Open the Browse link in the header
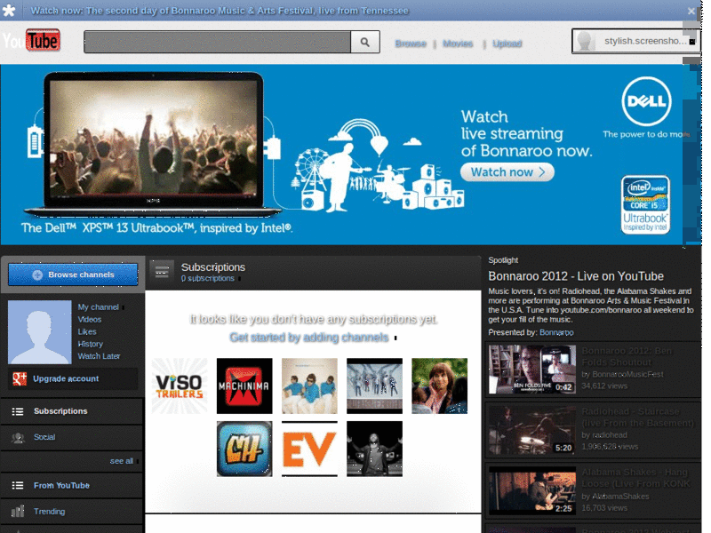 click(411, 44)
